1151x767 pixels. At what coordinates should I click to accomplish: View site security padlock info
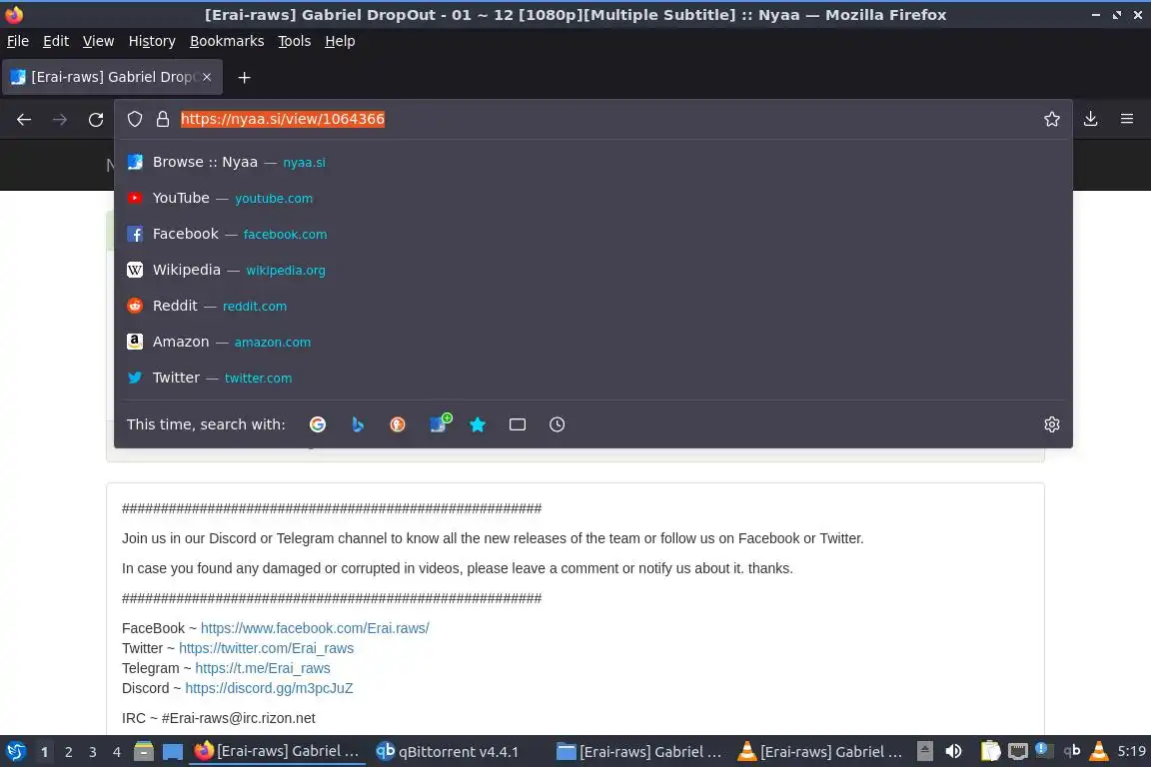pos(163,119)
